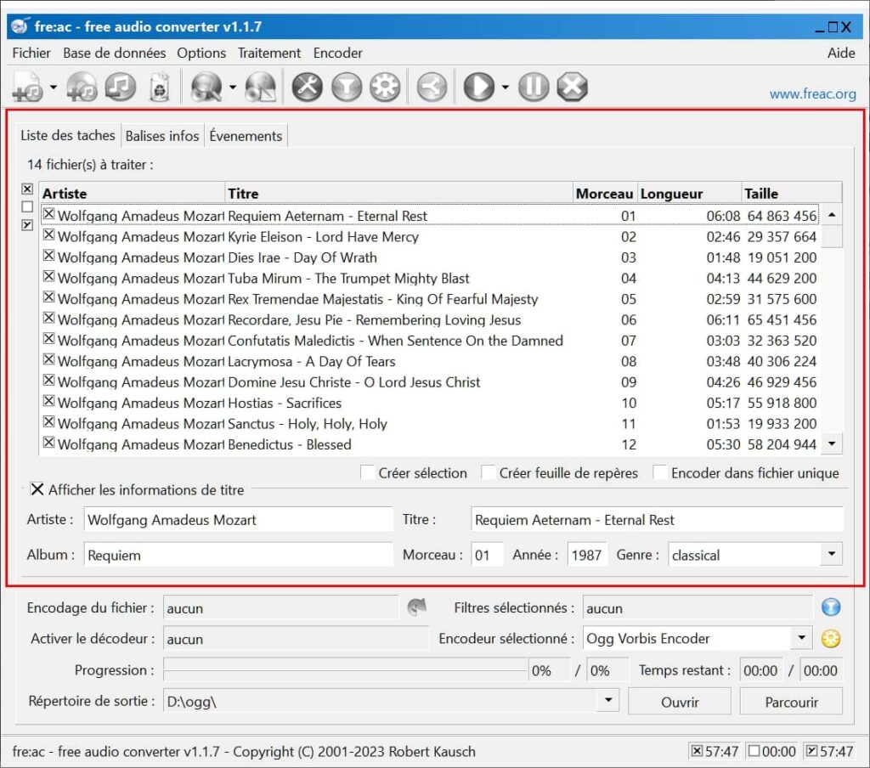This screenshot has height=768, width=870.
Task: Open the Encoder menu
Action: [x=337, y=53]
